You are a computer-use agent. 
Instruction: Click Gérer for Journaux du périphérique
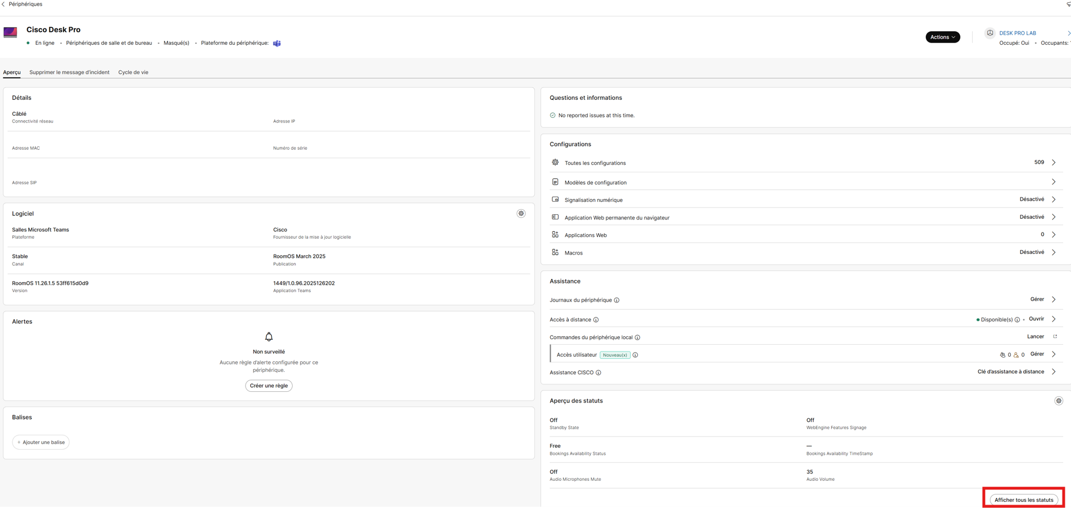tap(1037, 299)
